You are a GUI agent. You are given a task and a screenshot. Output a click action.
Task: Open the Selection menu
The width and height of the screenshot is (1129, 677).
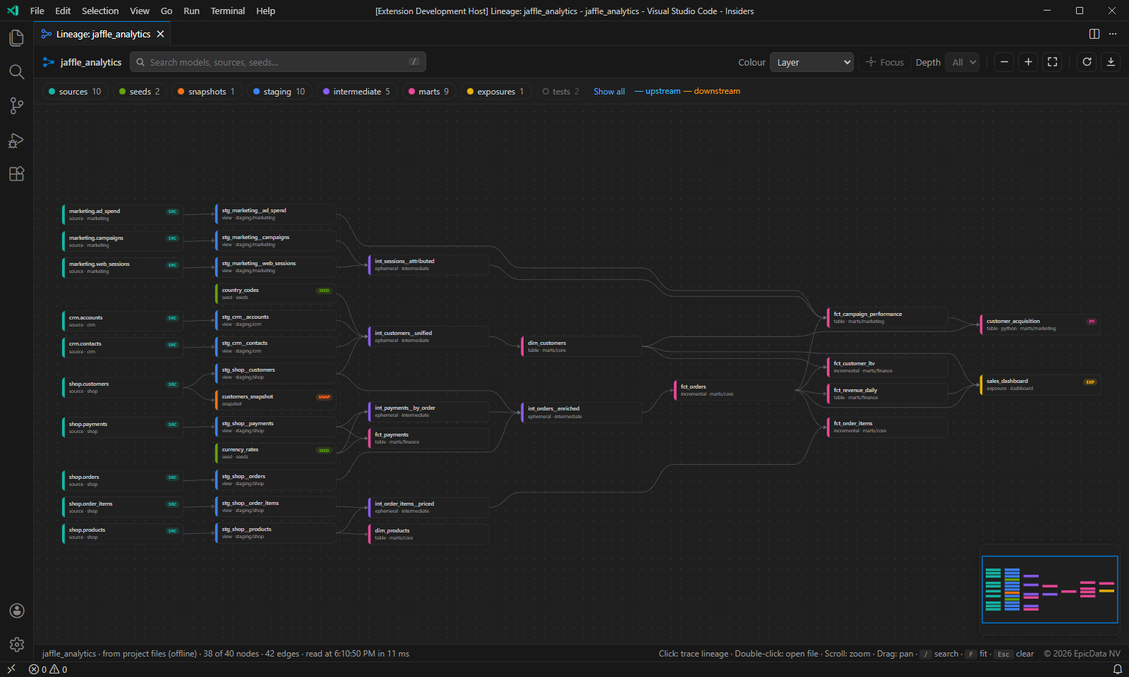(100, 11)
